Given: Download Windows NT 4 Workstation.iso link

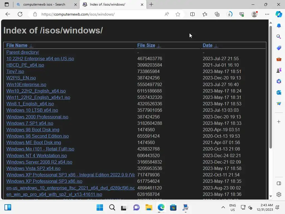Looking at the screenshot, I should click(x=36, y=155).
